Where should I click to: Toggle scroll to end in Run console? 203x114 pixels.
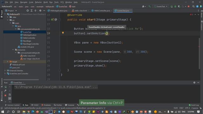tap(10, 98)
